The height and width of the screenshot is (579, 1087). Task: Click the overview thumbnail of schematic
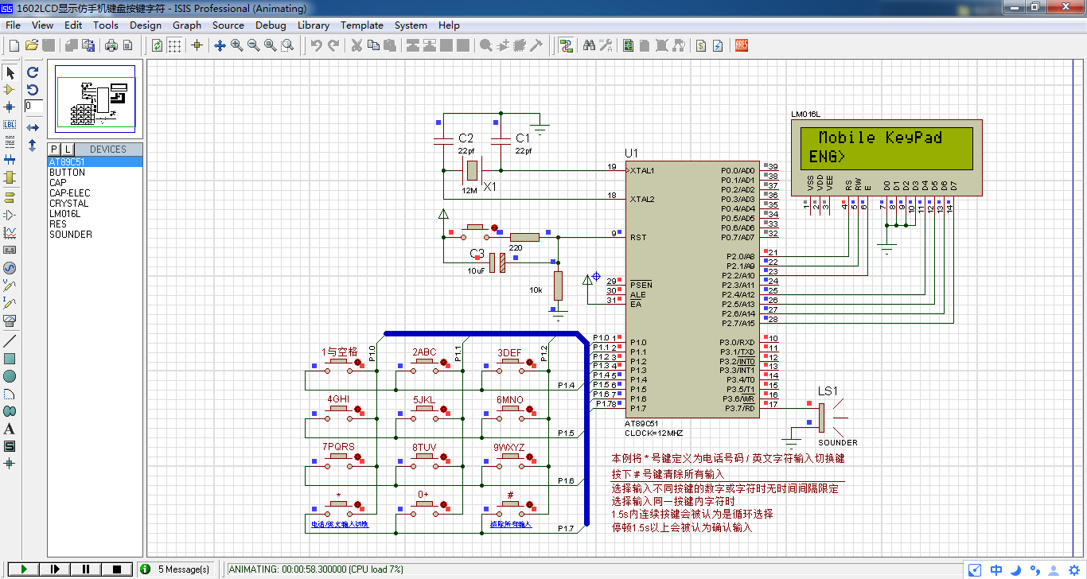(x=95, y=100)
